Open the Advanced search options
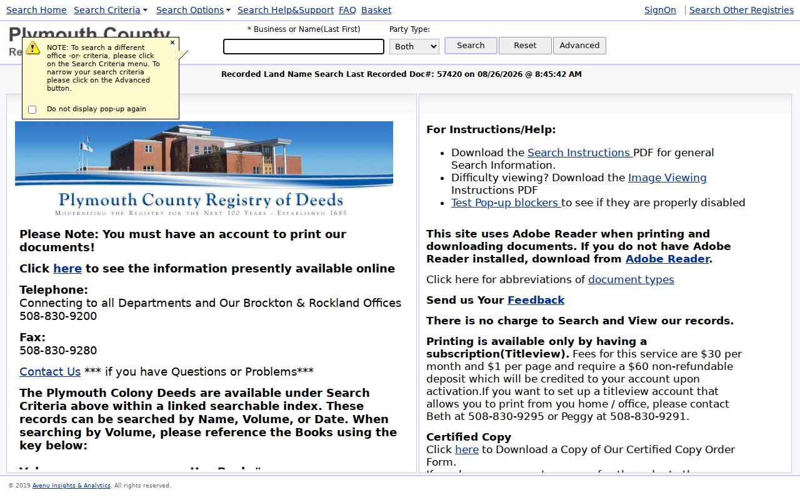The height and width of the screenshot is (500, 800). pos(579,46)
